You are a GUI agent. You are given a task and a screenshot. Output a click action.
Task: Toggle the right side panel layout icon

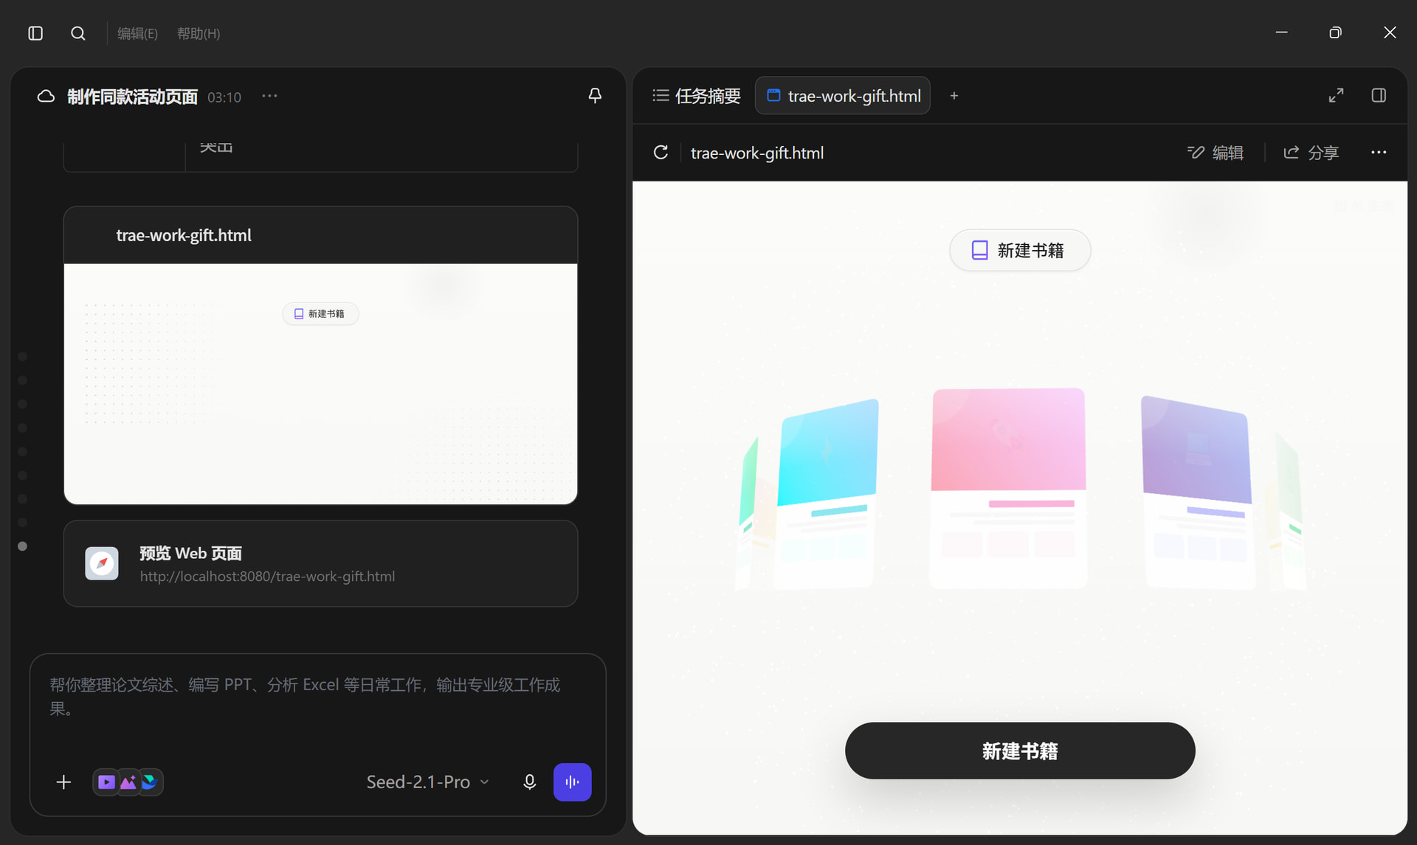[x=1379, y=95]
